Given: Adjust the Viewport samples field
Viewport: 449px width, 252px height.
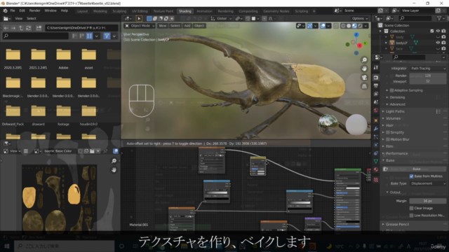Looking at the screenshot, I should (428, 81).
